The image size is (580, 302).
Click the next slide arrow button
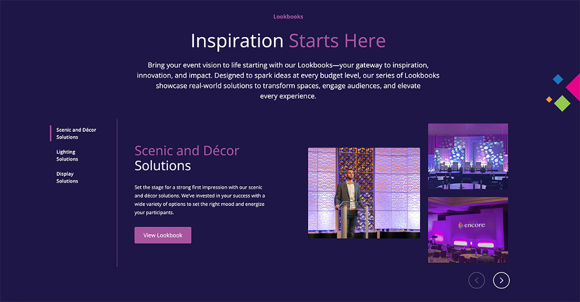tap(501, 280)
